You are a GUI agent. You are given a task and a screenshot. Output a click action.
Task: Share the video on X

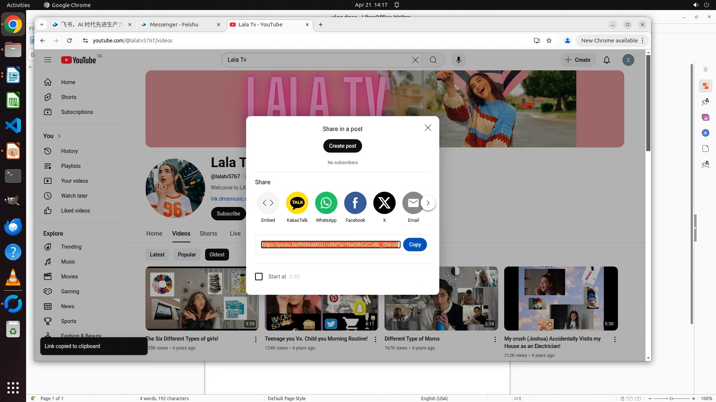pyautogui.click(x=384, y=203)
